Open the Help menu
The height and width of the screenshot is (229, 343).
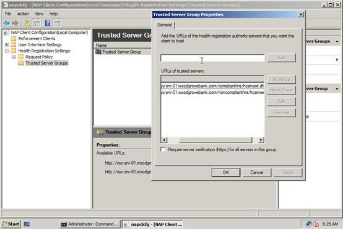click(53, 14)
